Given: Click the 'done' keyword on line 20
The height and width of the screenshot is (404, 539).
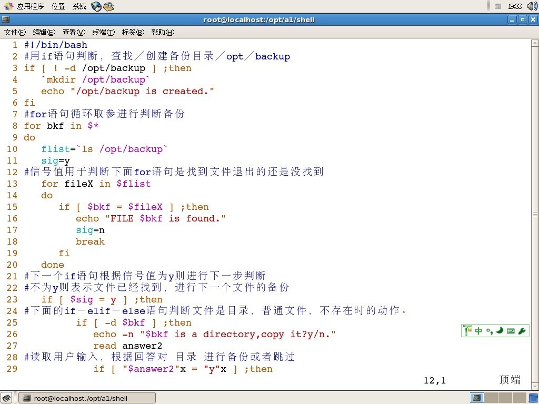Looking at the screenshot, I should point(53,265).
